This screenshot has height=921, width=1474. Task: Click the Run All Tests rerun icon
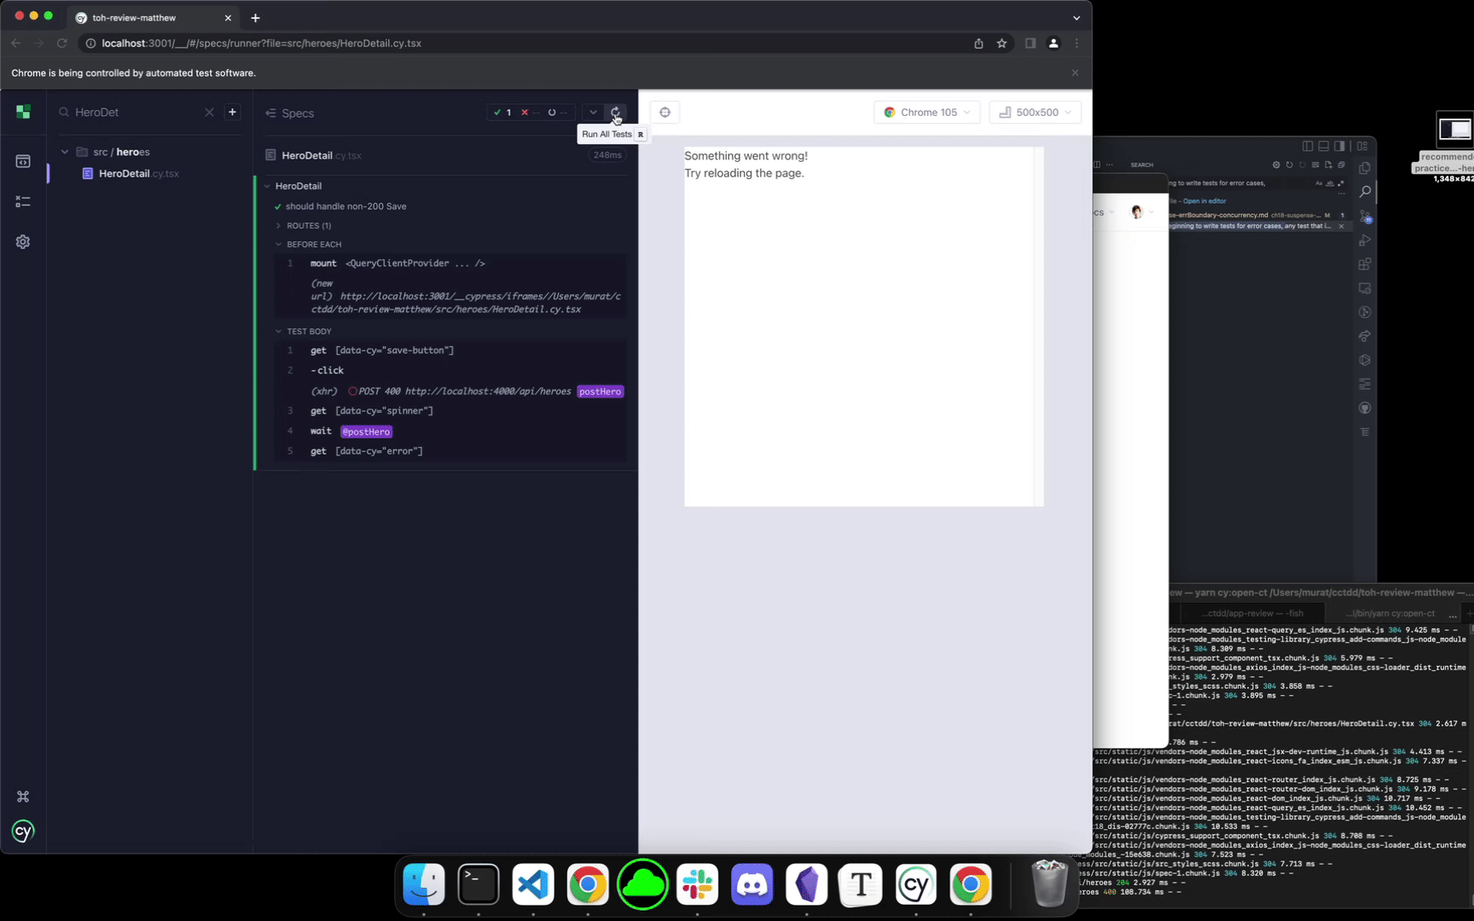[x=615, y=113]
